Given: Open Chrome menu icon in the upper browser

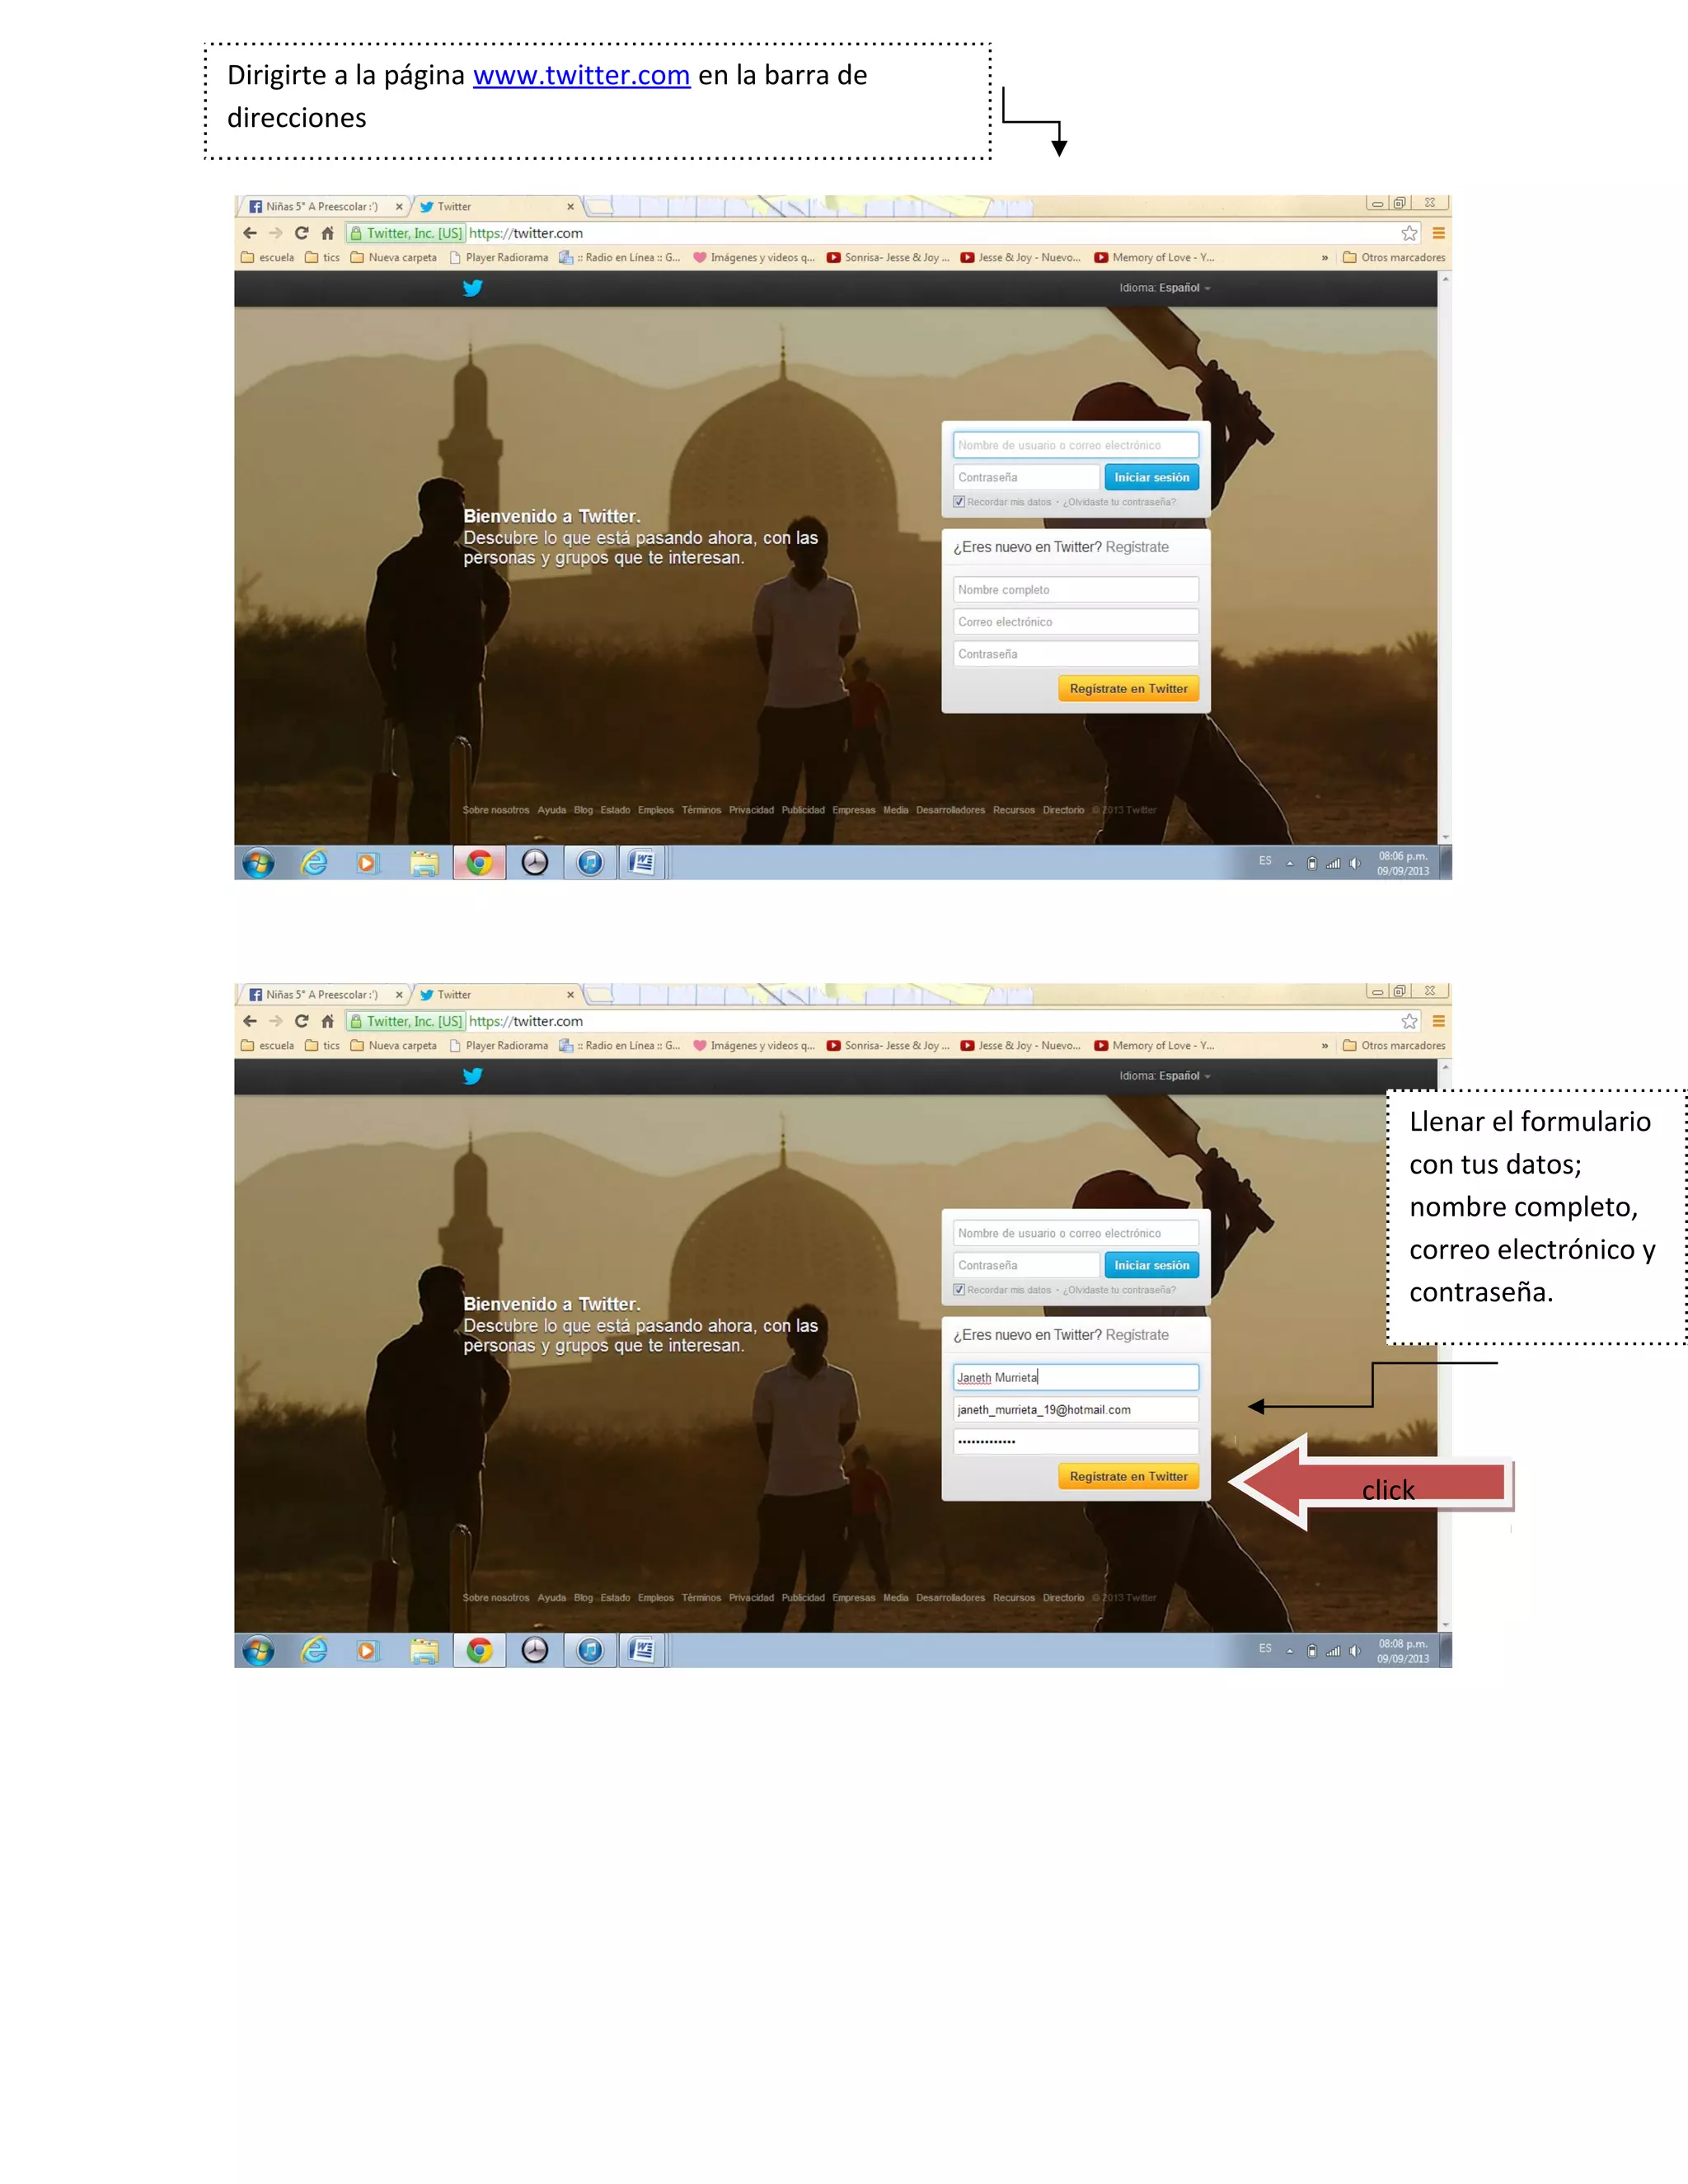Looking at the screenshot, I should (x=1438, y=233).
